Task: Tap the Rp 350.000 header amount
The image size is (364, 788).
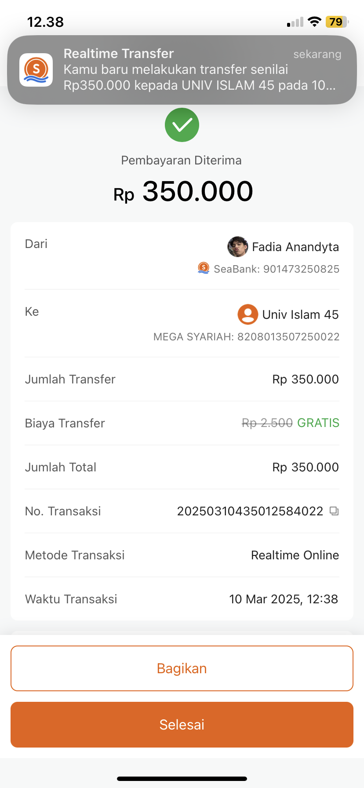Action: pos(183,192)
